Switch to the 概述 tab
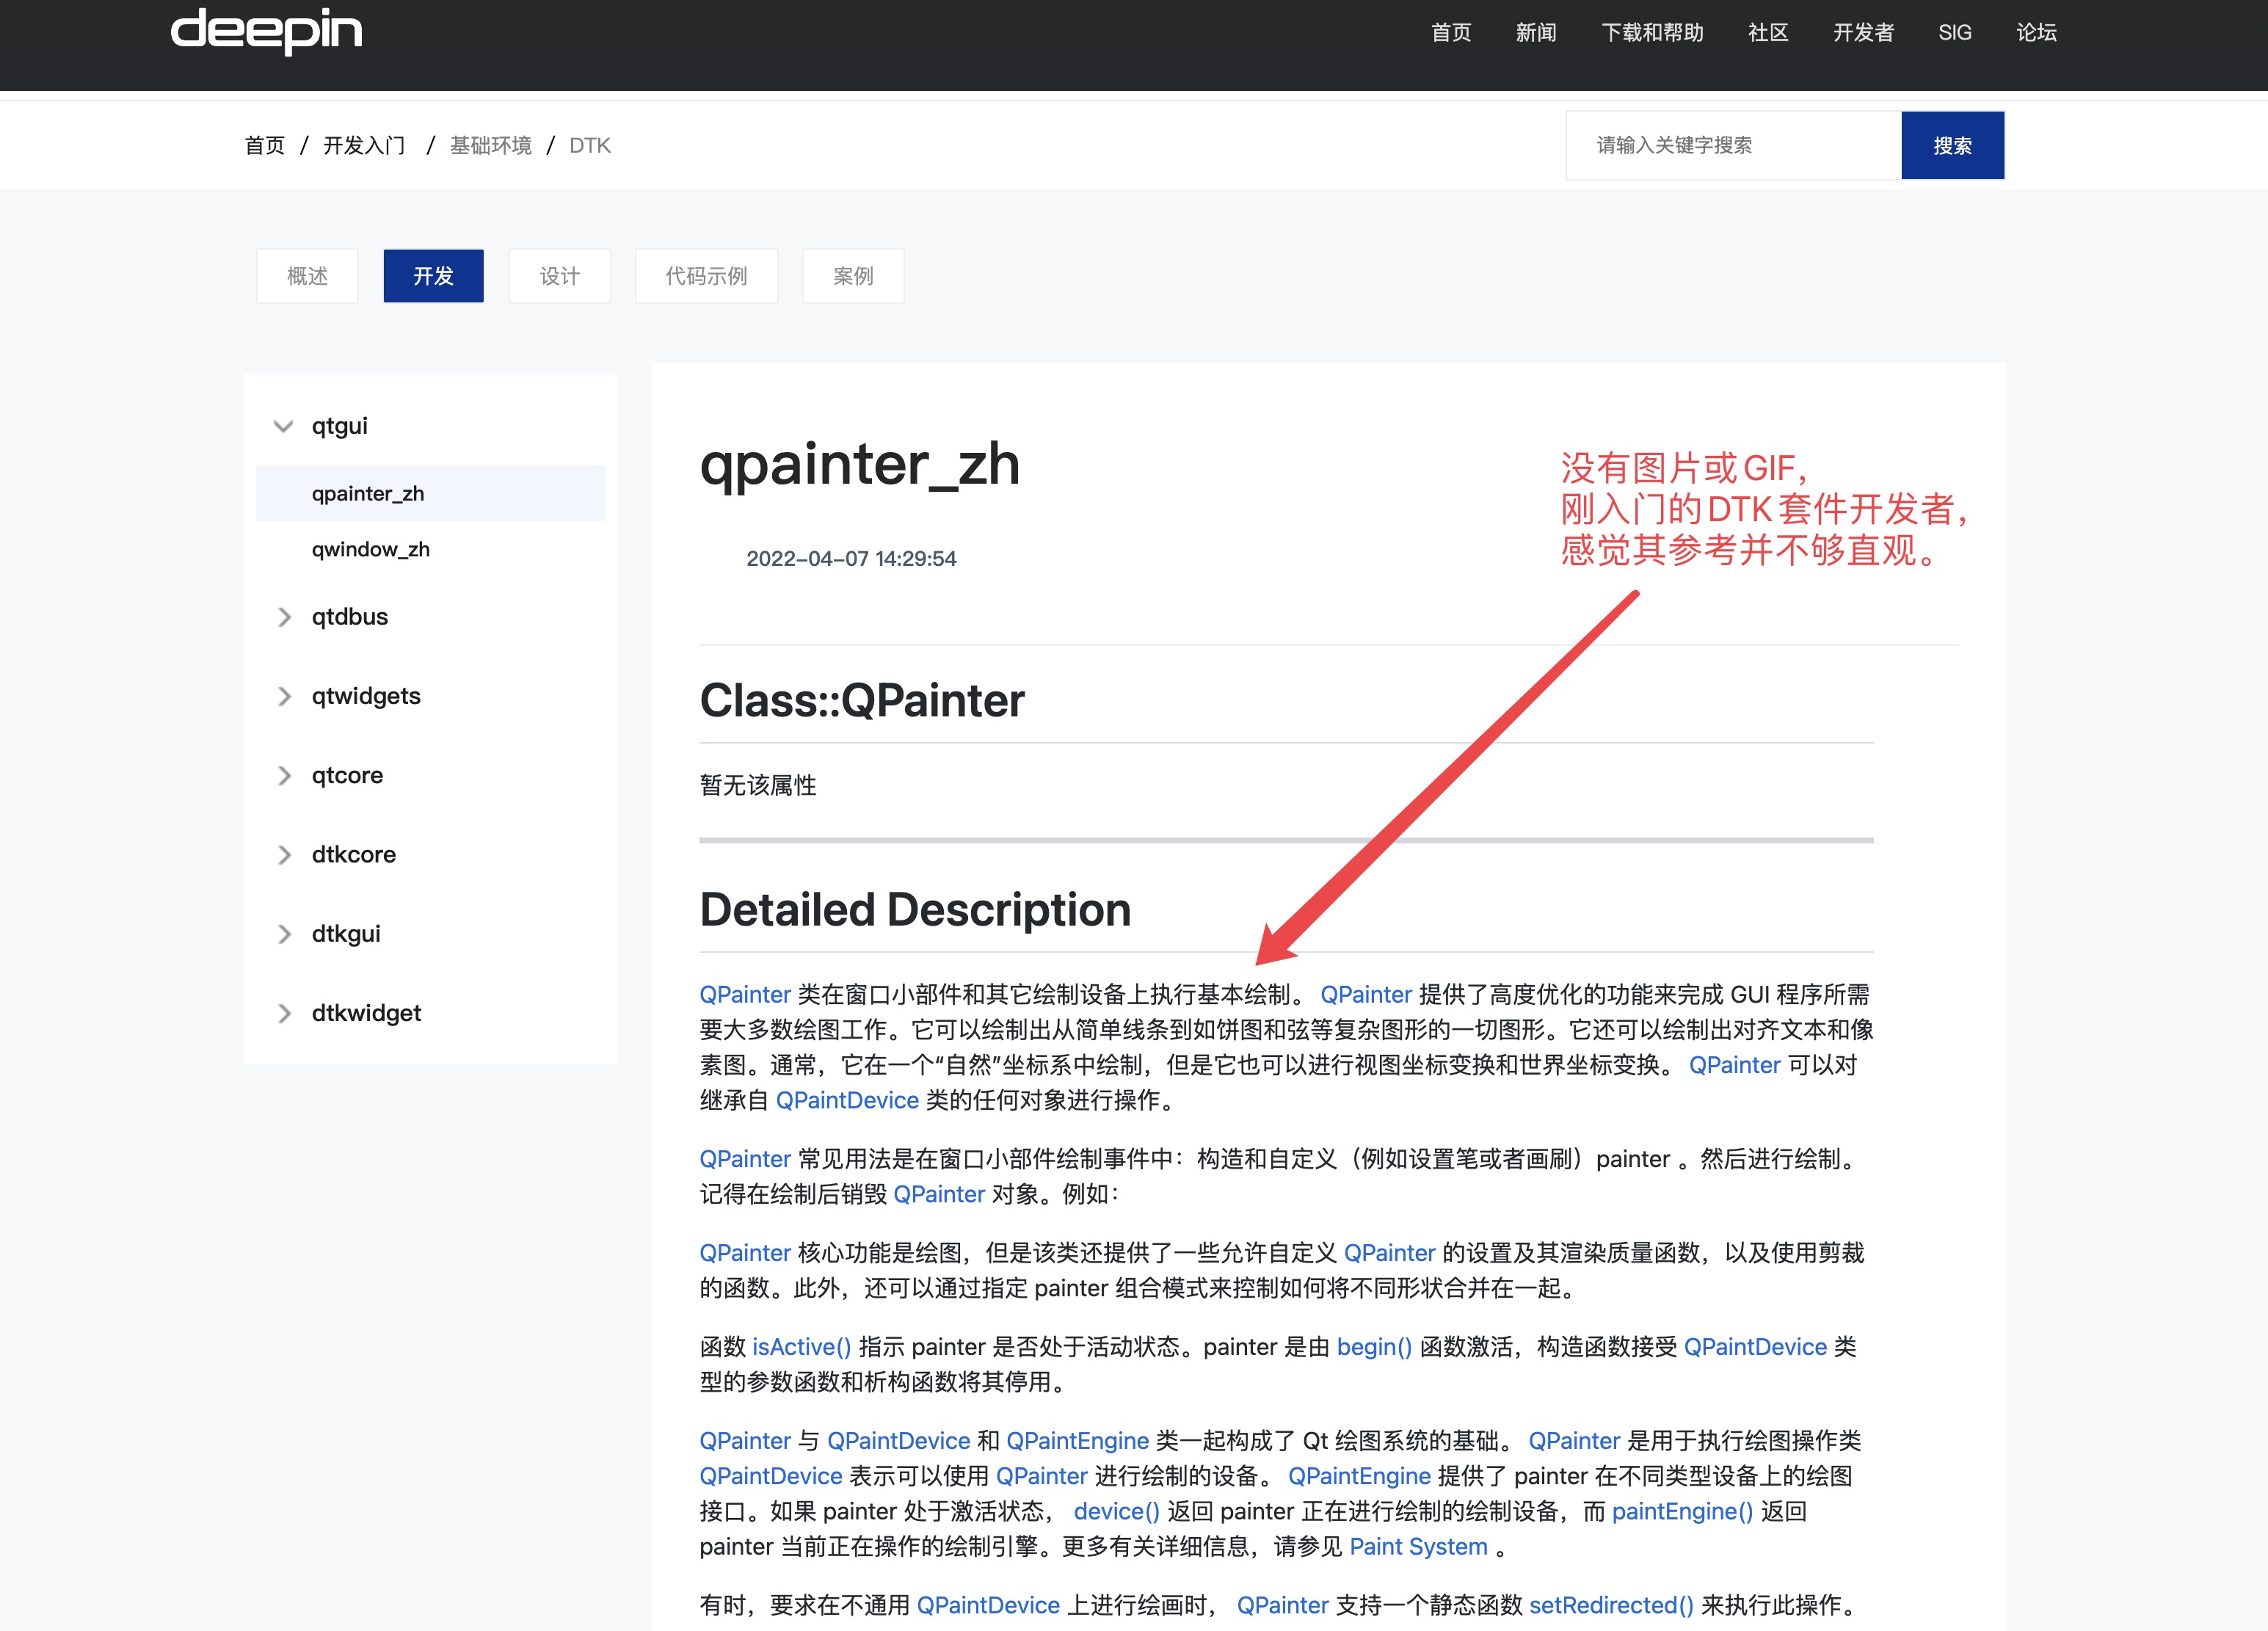This screenshot has height=1631, width=2268. [x=307, y=276]
